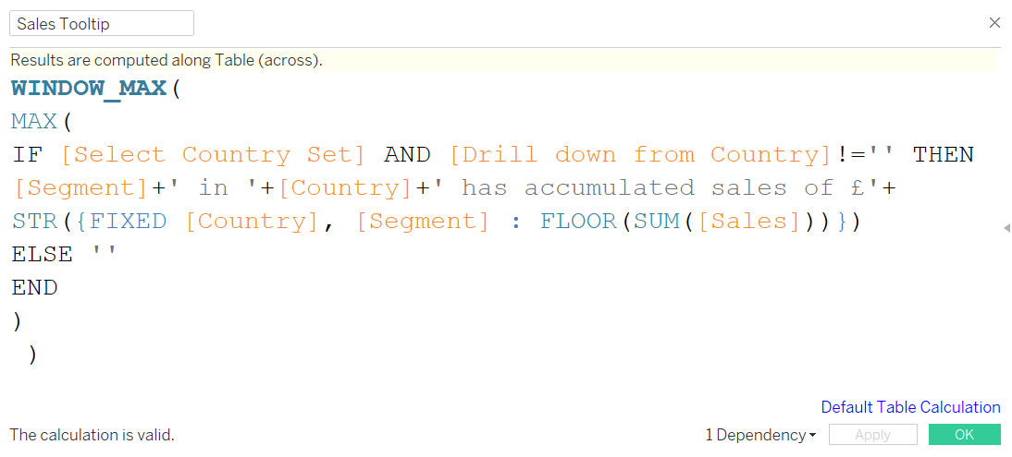Place cursor on the IF keyword

[27, 155]
